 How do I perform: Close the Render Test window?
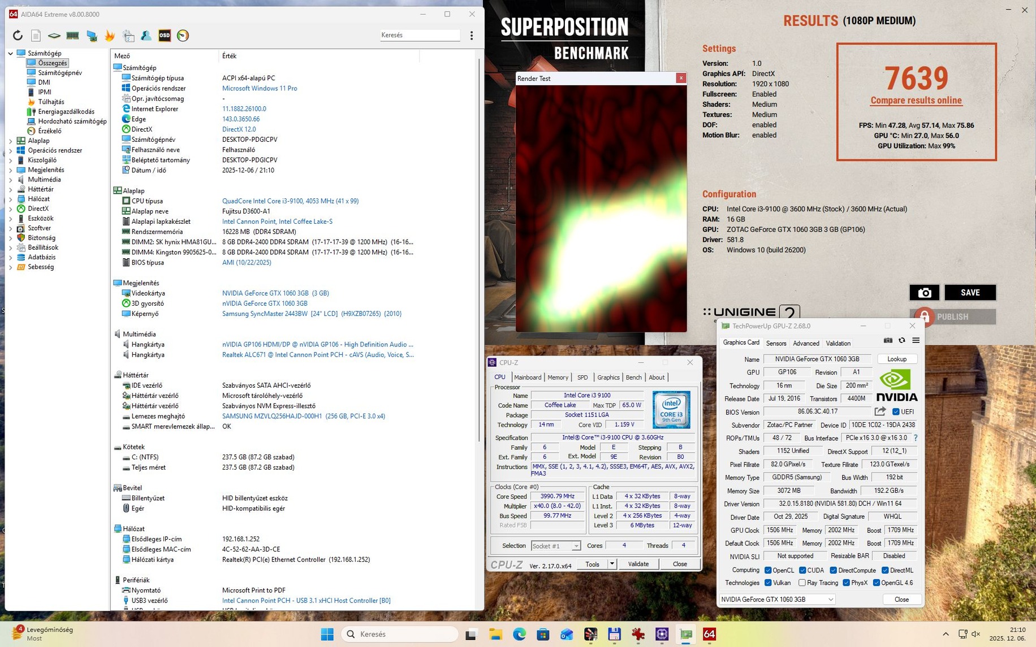click(x=681, y=78)
